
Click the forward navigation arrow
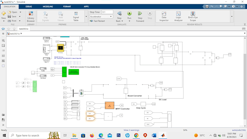9,29
